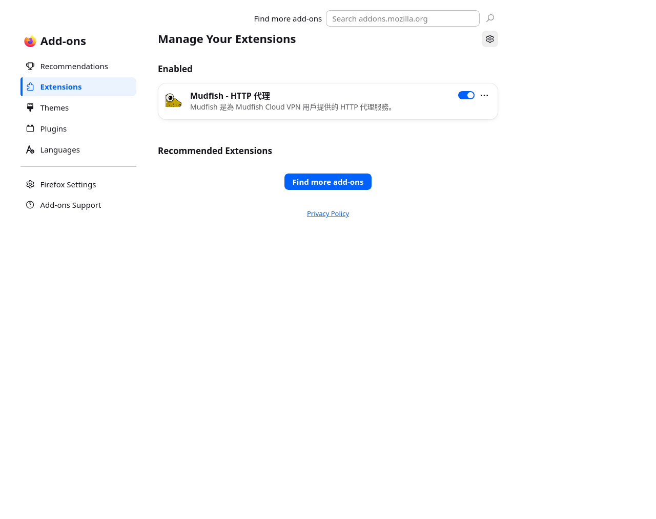Click the Mudfish Cloud VPN description text
Viewport: 656px width, 519px height.
pos(293,107)
